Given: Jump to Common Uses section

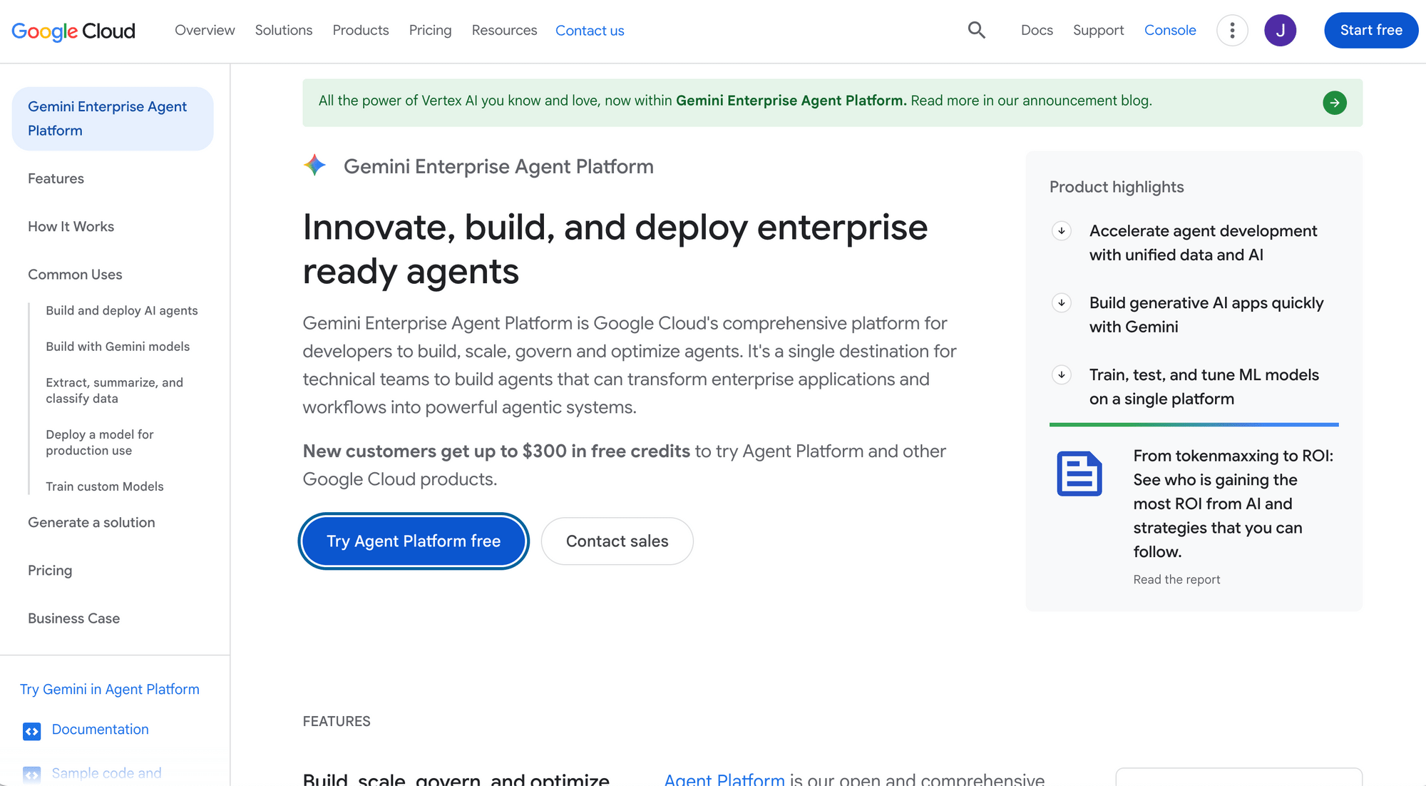Looking at the screenshot, I should 75,275.
